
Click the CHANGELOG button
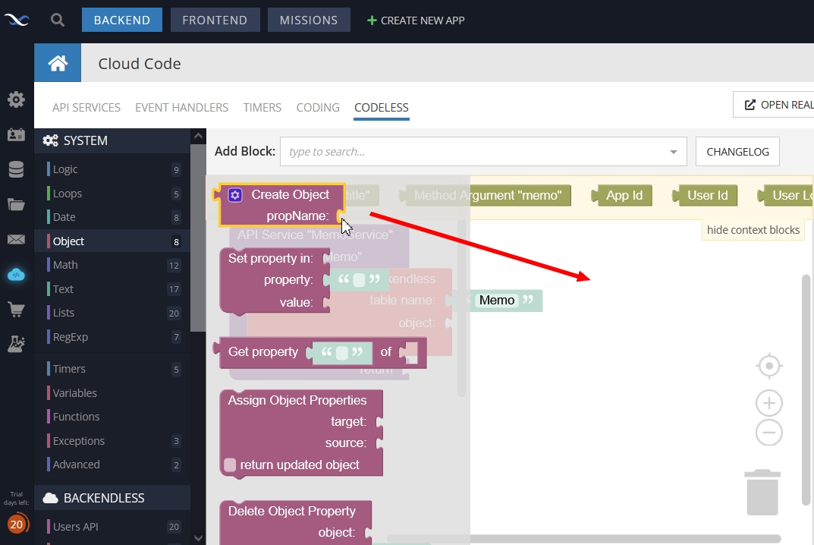click(x=737, y=152)
